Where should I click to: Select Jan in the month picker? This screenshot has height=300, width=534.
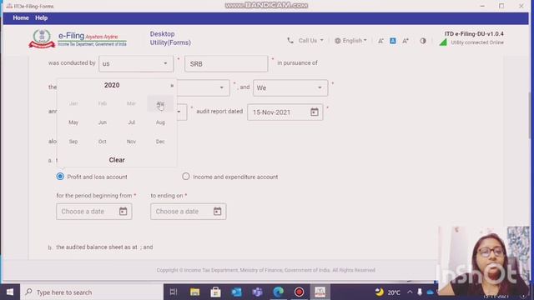point(73,103)
